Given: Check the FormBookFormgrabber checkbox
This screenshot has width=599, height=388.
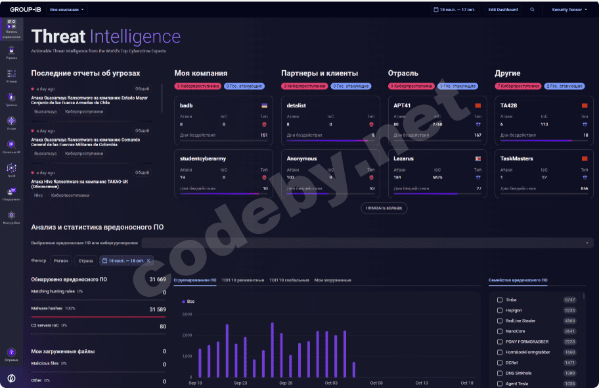Looking at the screenshot, I should click(500, 352).
